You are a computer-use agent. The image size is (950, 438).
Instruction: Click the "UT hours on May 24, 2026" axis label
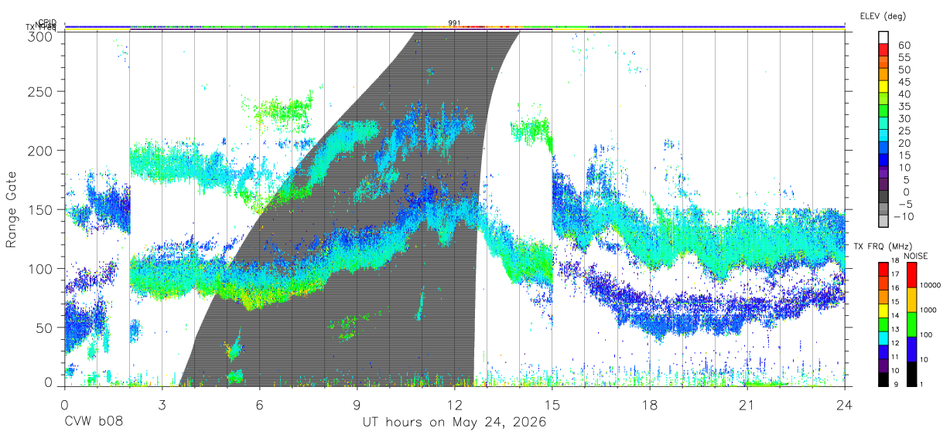coord(455,423)
